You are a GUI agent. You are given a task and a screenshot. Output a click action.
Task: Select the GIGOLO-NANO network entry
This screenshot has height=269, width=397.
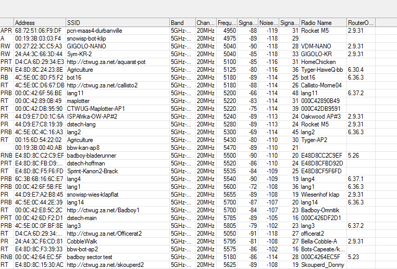click(x=85, y=46)
